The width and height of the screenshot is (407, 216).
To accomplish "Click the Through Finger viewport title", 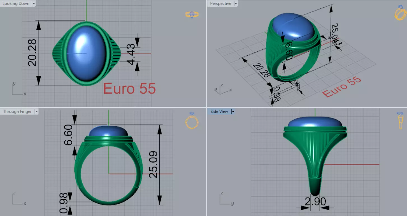I will click(17, 111).
